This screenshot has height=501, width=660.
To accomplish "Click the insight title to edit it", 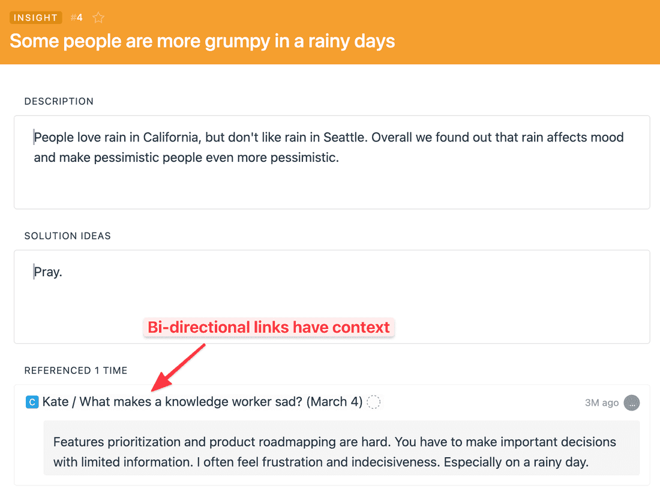I will [x=201, y=41].
